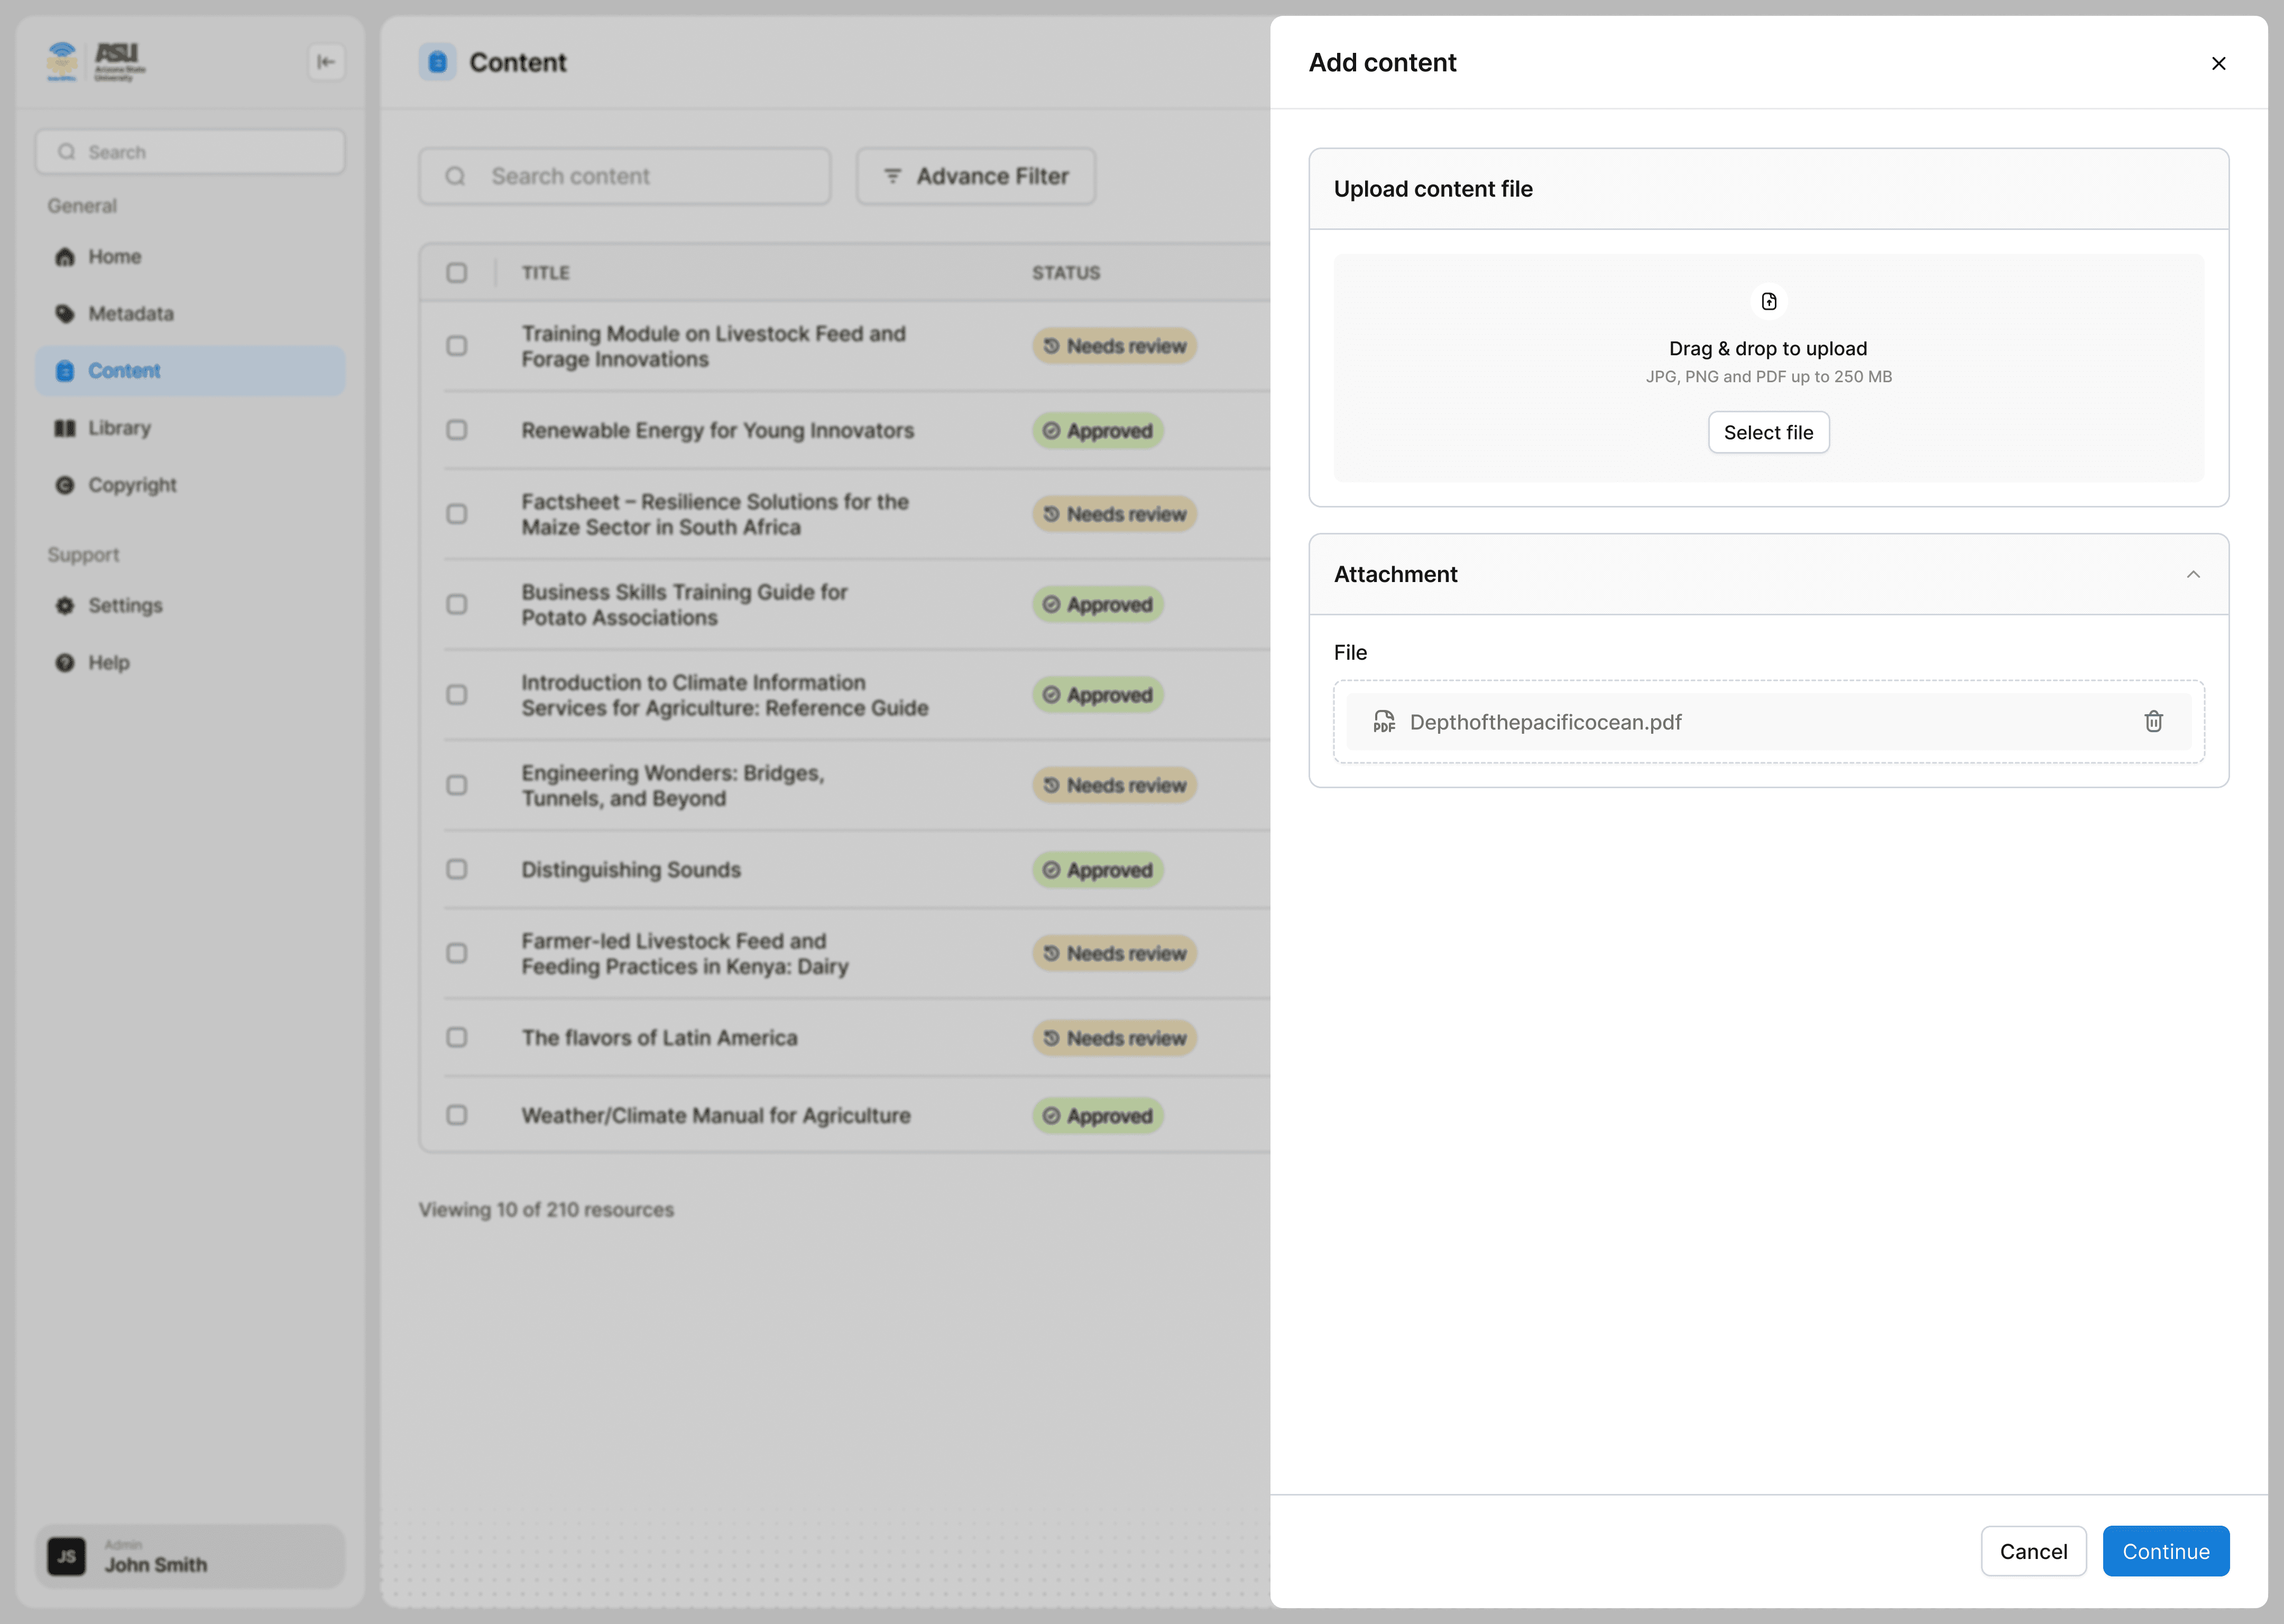Collapse the Attachment section chevron
Screen dimensions: 2284x1624
coord(2193,574)
